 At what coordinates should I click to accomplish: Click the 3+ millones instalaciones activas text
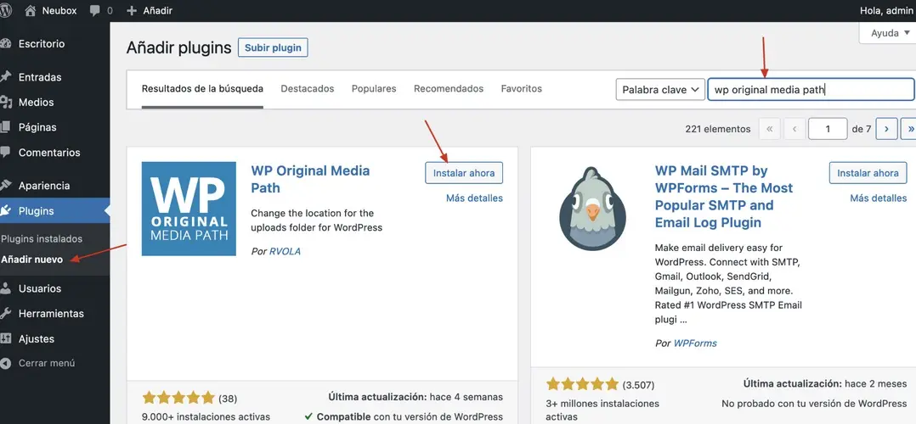point(602,410)
